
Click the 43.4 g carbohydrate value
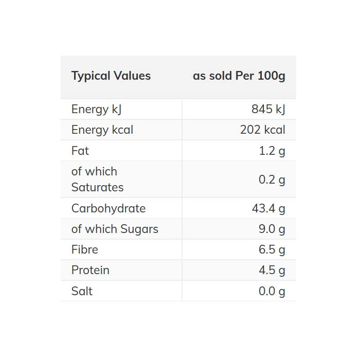[x=268, y=208]
